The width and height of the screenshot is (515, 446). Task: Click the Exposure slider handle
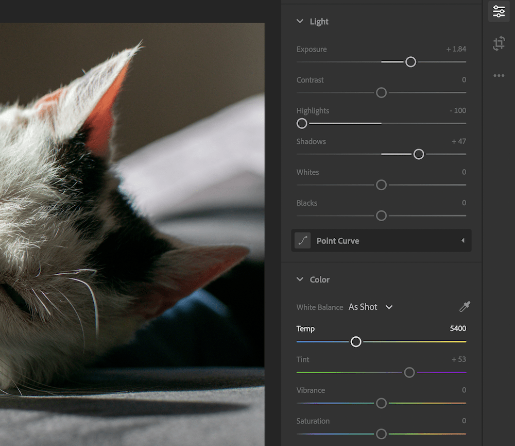[410, 62]
